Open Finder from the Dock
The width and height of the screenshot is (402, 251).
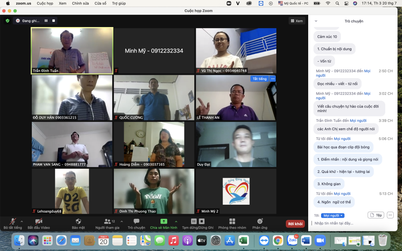click(x=19, y=240)
